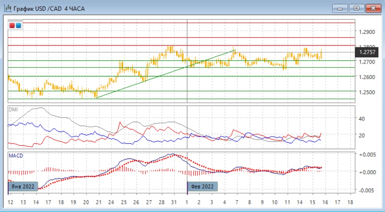
Task: Click the candlestick chart icon in title bar
Action: [7, 8]
